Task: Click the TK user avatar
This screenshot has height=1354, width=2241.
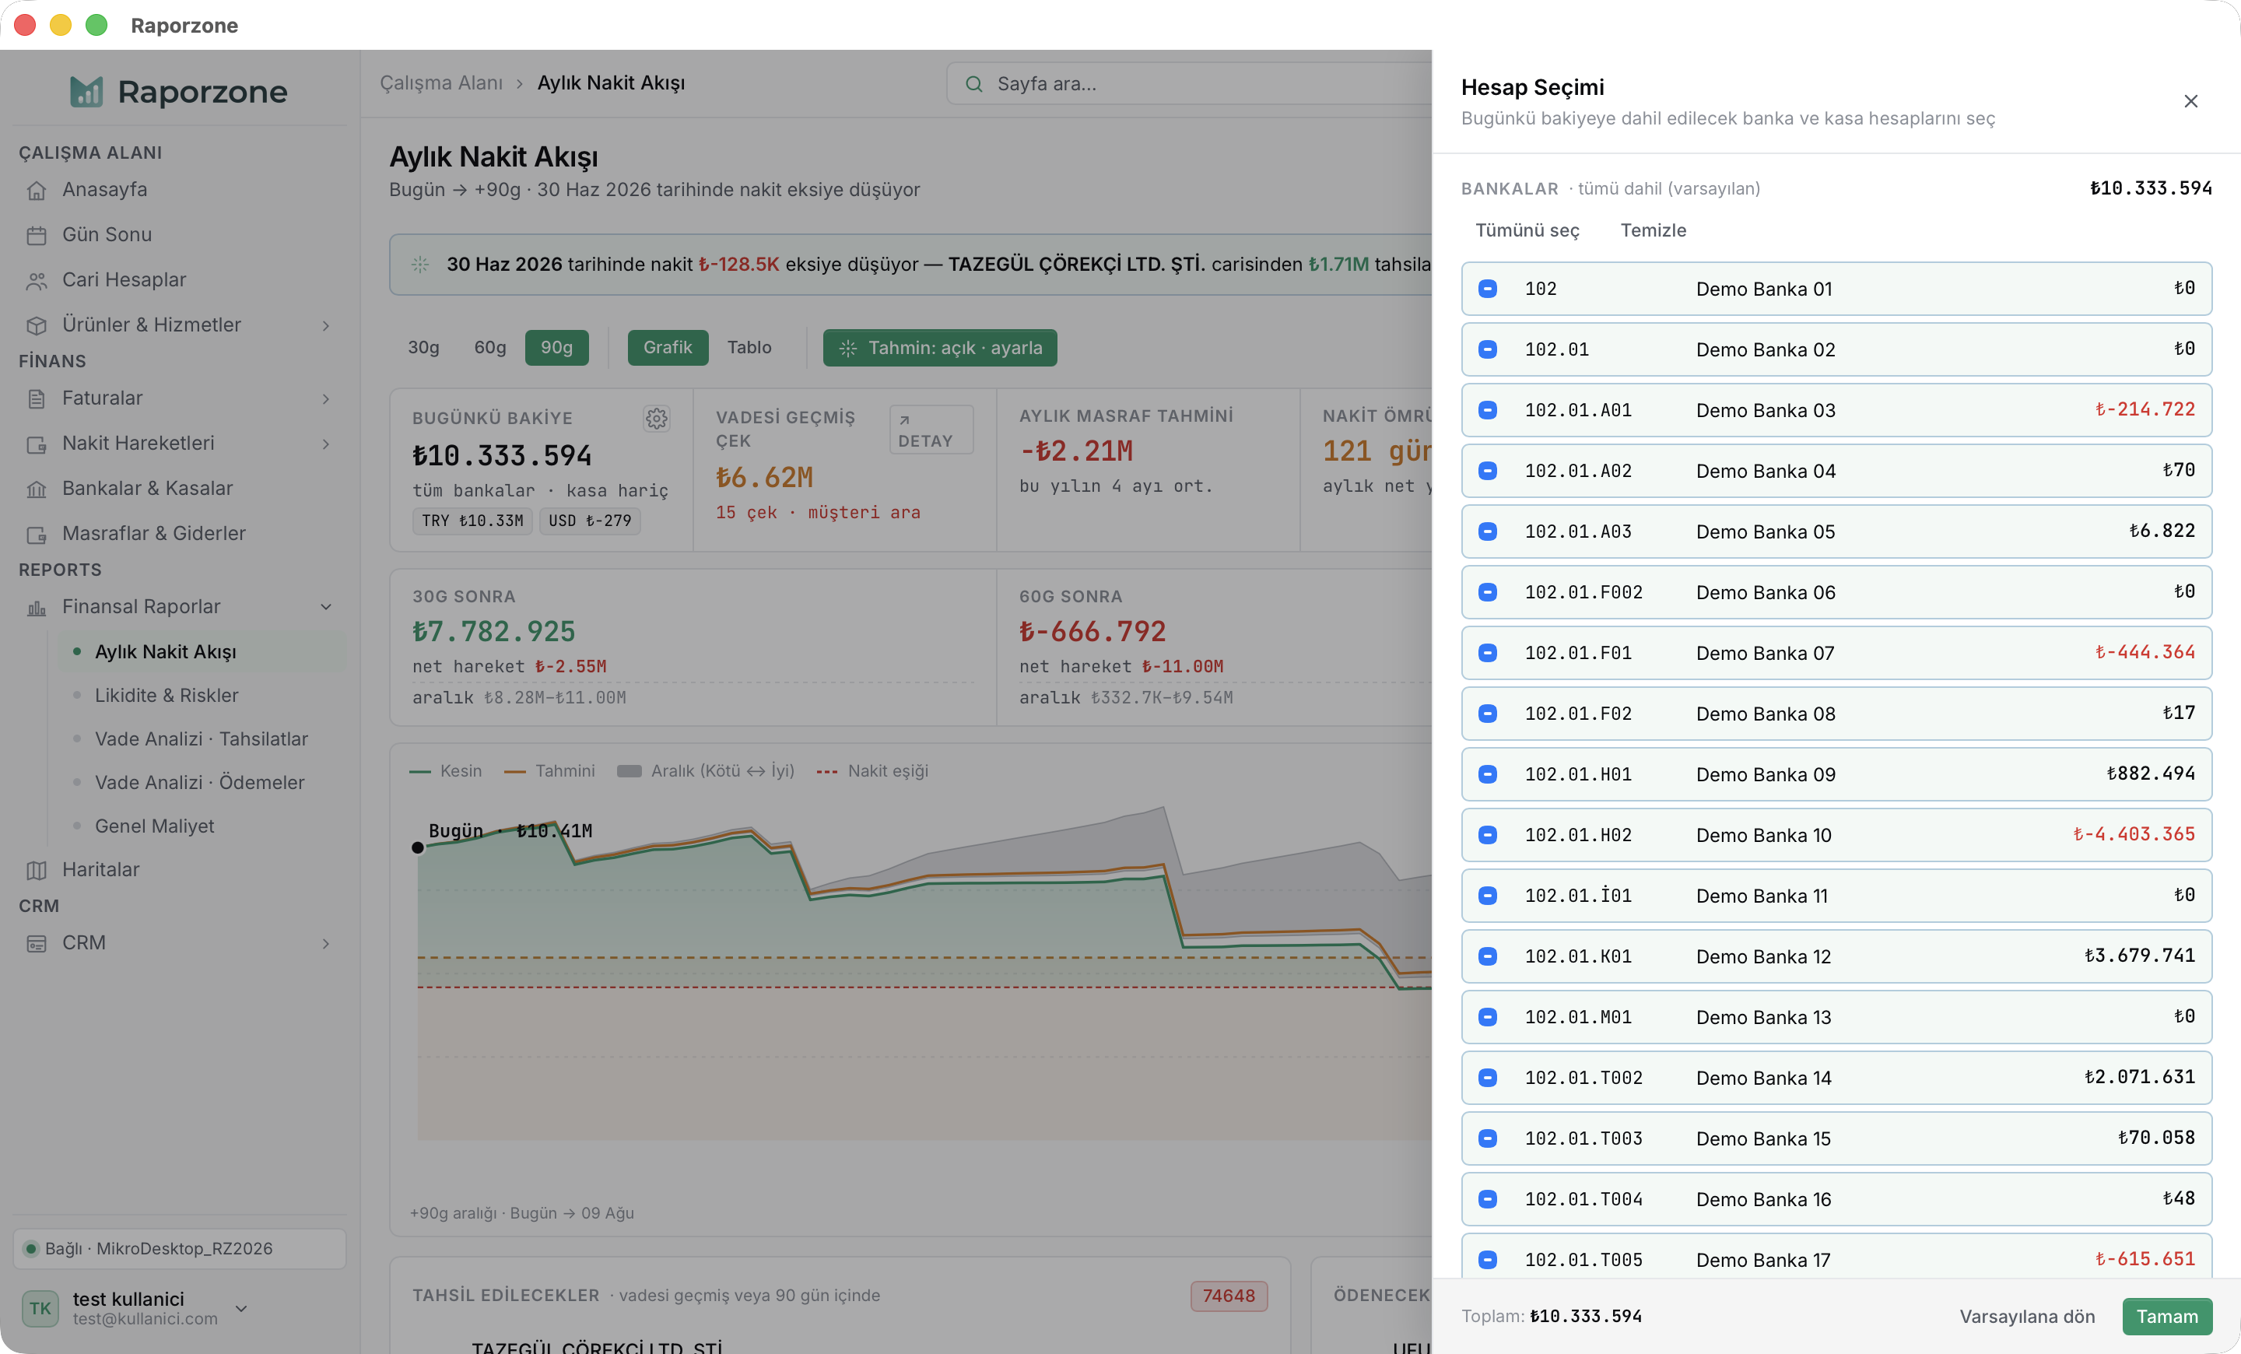Action: [40, 1307]
